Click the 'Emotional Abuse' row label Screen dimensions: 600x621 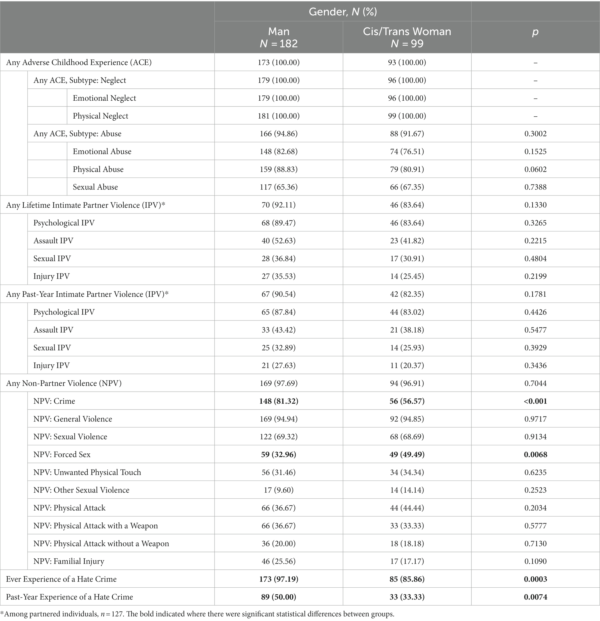click(102, 151)
